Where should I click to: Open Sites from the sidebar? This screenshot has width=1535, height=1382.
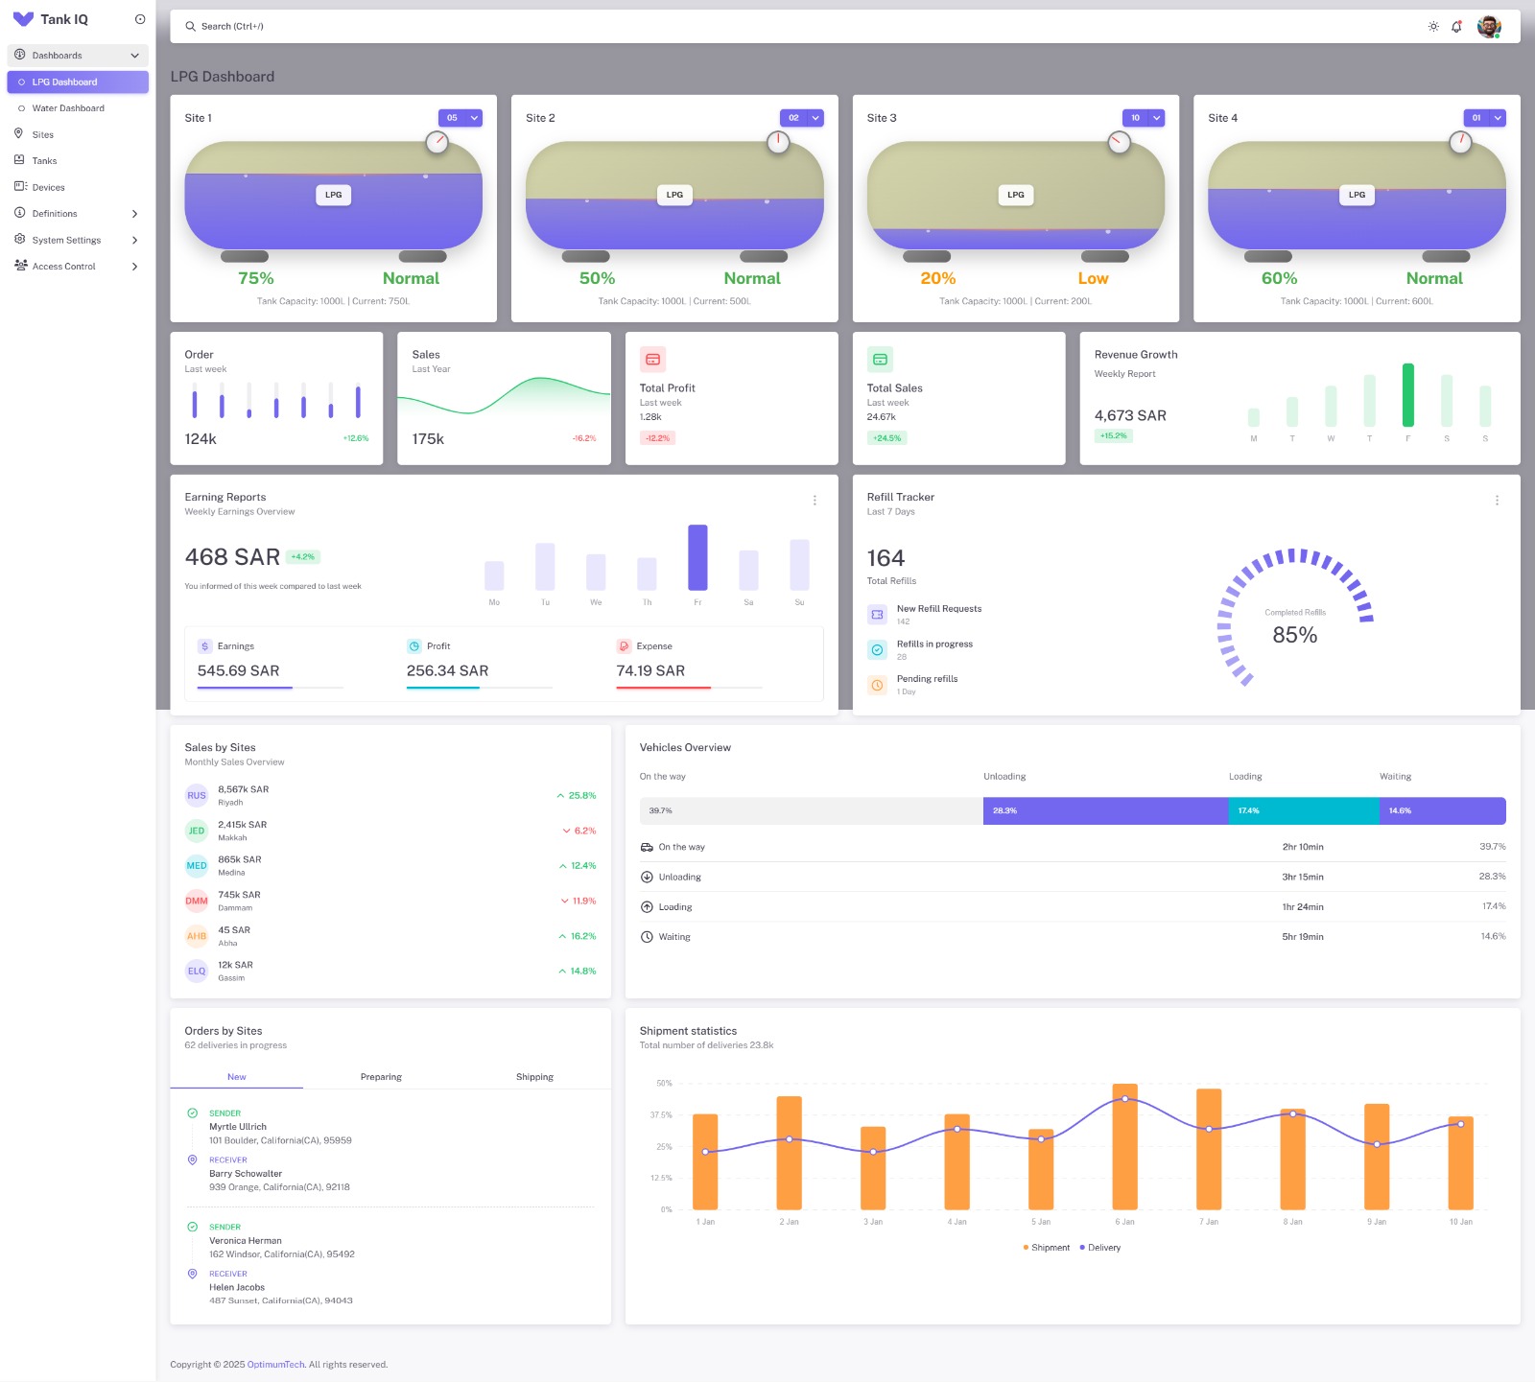(x=43, y=135)
